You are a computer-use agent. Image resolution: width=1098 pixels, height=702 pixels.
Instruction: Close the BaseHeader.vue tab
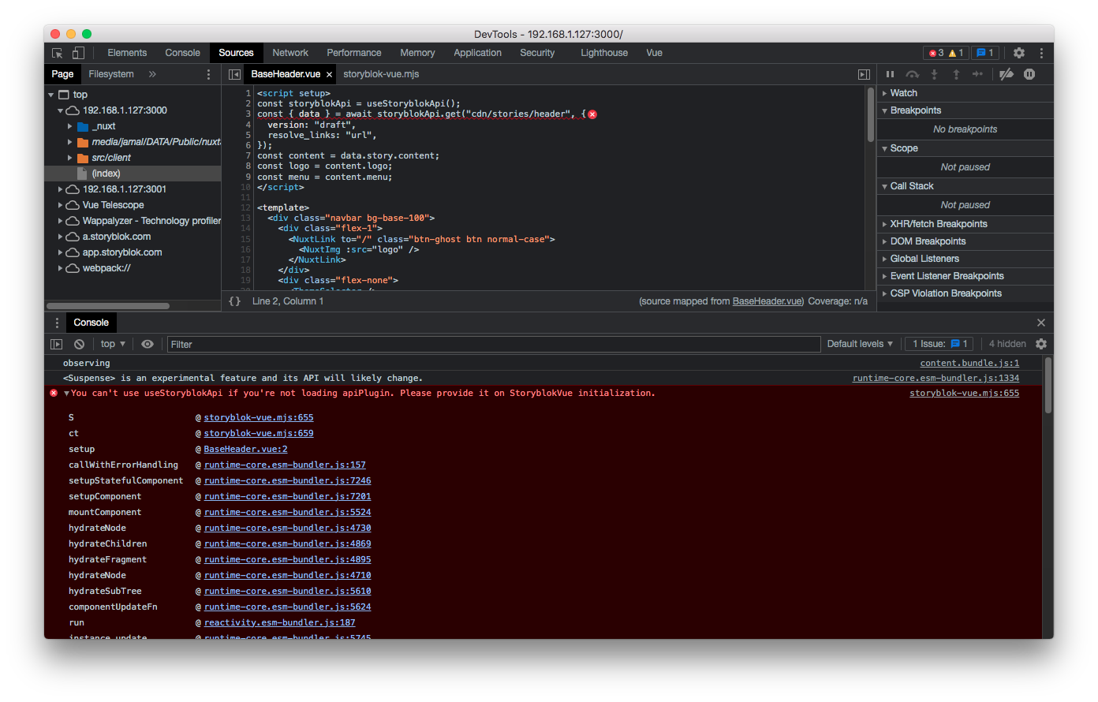(329, 75)
